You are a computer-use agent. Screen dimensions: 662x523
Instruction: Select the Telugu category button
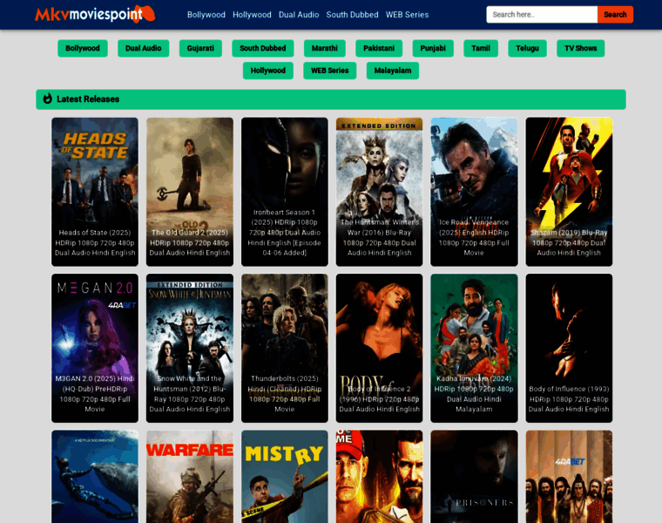click(x=527, y=48)
